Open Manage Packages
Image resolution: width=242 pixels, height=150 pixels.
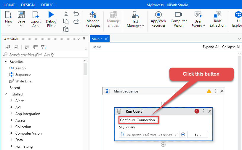pos(93,19)
